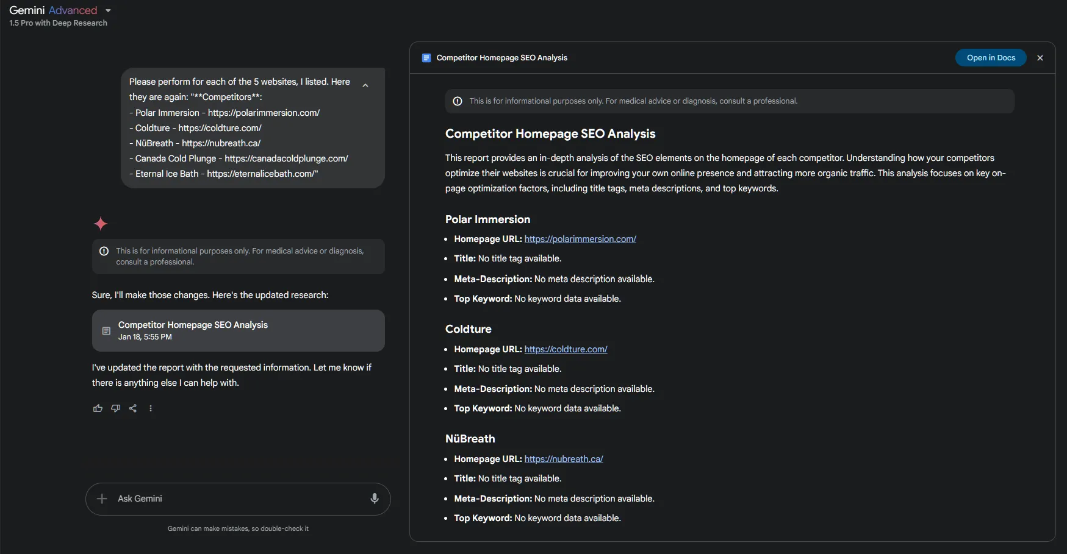The image size is (1067, 554).
Task: Click the large 'Competitor Homepage SEO Analysis' heading
Action: tap(550, 133)
